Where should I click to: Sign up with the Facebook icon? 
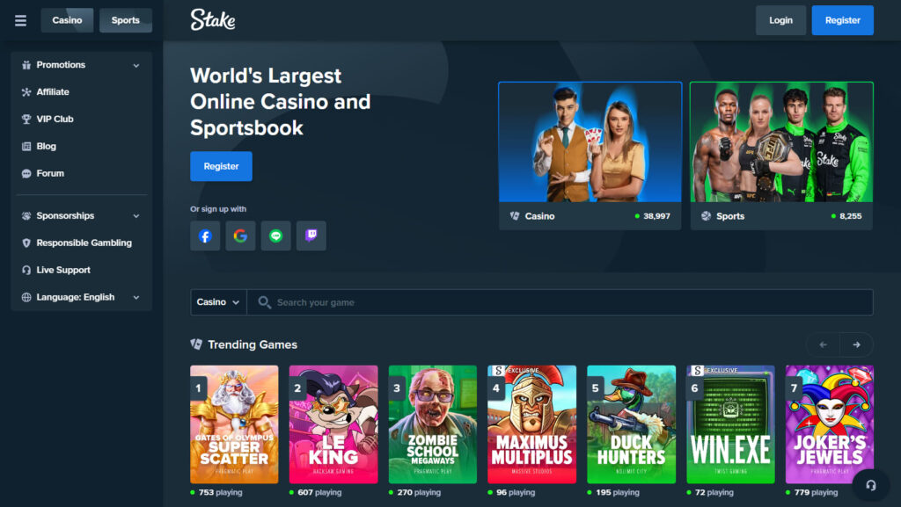205,235
